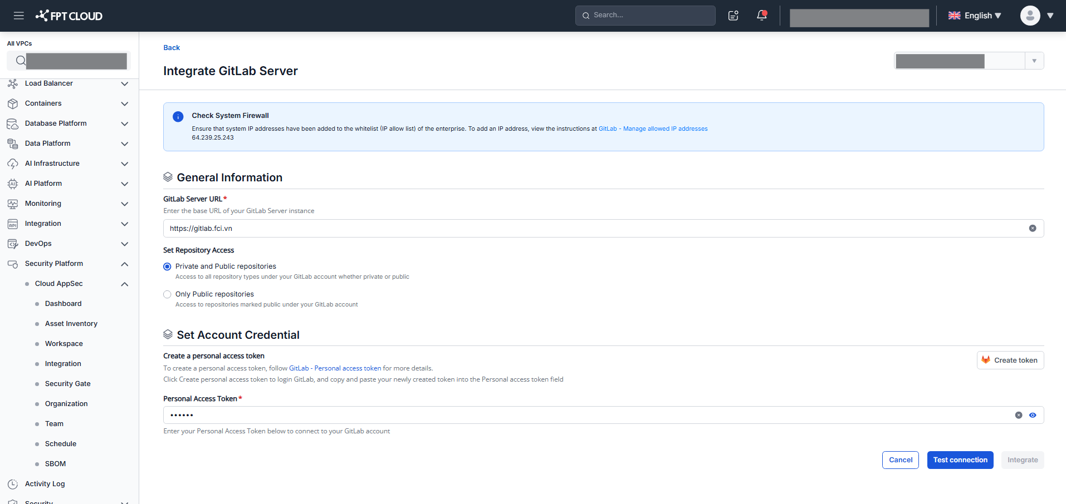Click the AI Platform chip icon
Screen dimensions: 1066x504
tap(13, 184)
